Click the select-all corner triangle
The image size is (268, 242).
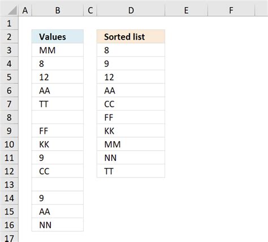[12, 10]
